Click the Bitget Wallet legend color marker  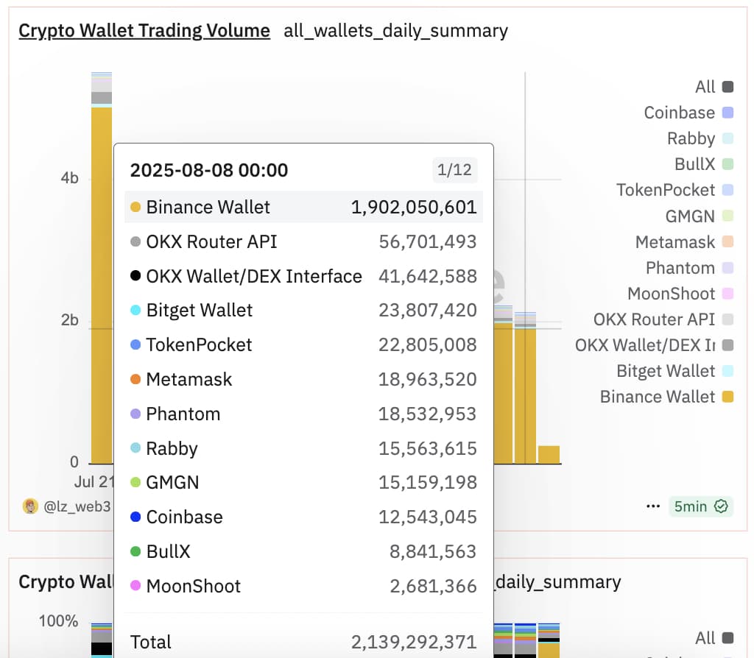(727, 371)
